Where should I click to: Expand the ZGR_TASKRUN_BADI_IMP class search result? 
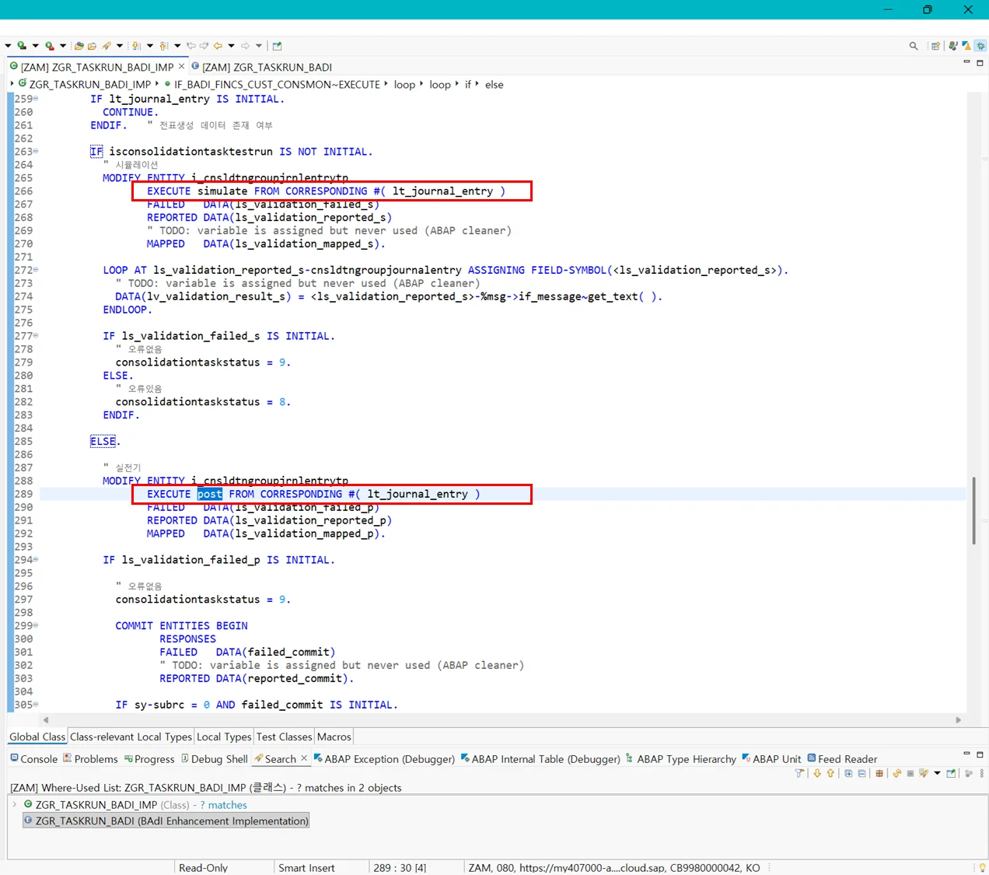(x=15, y=804)
